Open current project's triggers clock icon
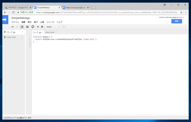Screen dimensions: 191x122 pos(33,27)
